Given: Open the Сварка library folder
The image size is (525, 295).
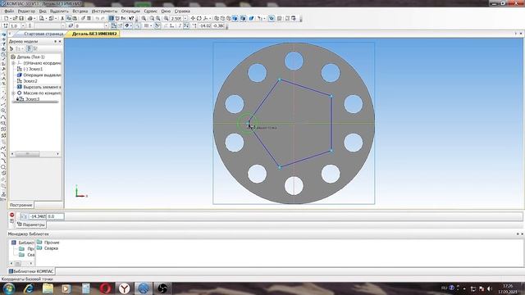Looking at the screenshot, I should [48, 248].
